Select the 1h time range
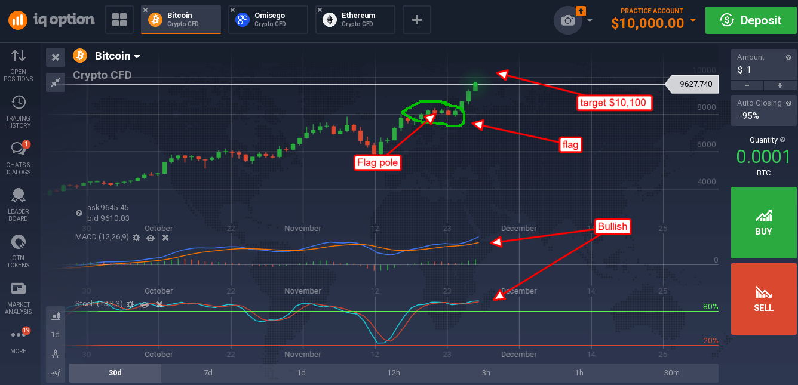Screen dimensions: 798x385 tap(579, 373)
